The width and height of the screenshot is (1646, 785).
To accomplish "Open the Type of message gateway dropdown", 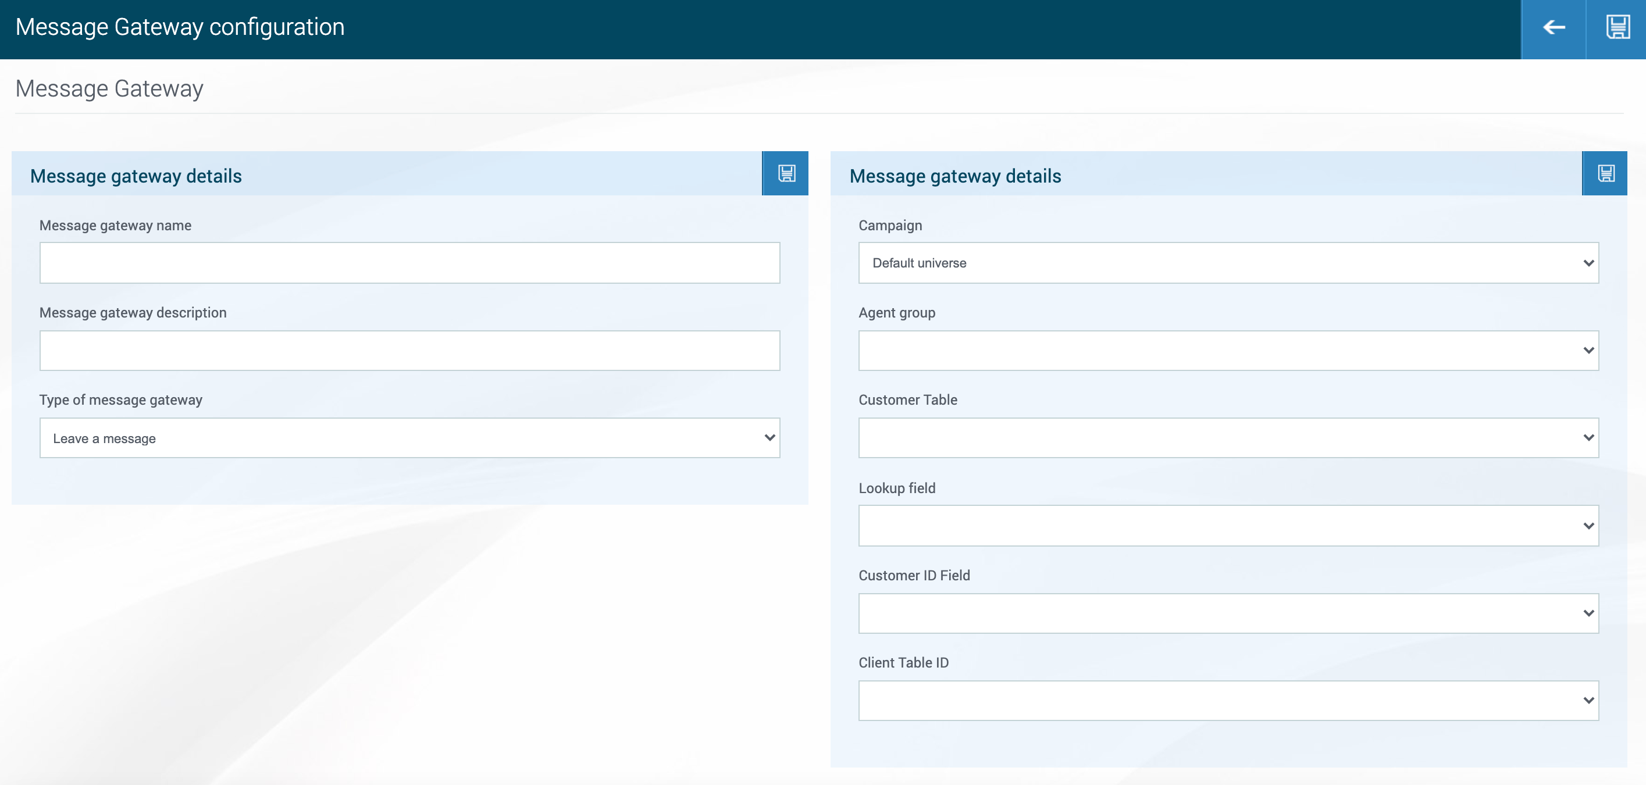I will coord(409,437).
